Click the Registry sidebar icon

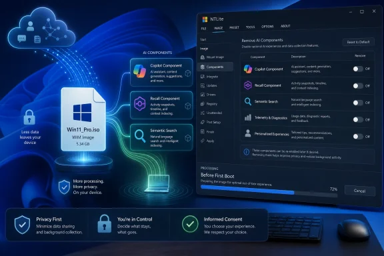click(x=203, y=104)
